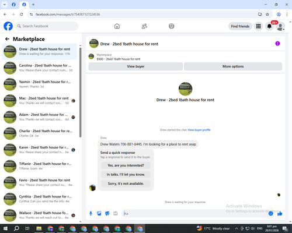Open Carolina conversation
Viewport: 292px width, 233px height.
(x=40, y=68)
